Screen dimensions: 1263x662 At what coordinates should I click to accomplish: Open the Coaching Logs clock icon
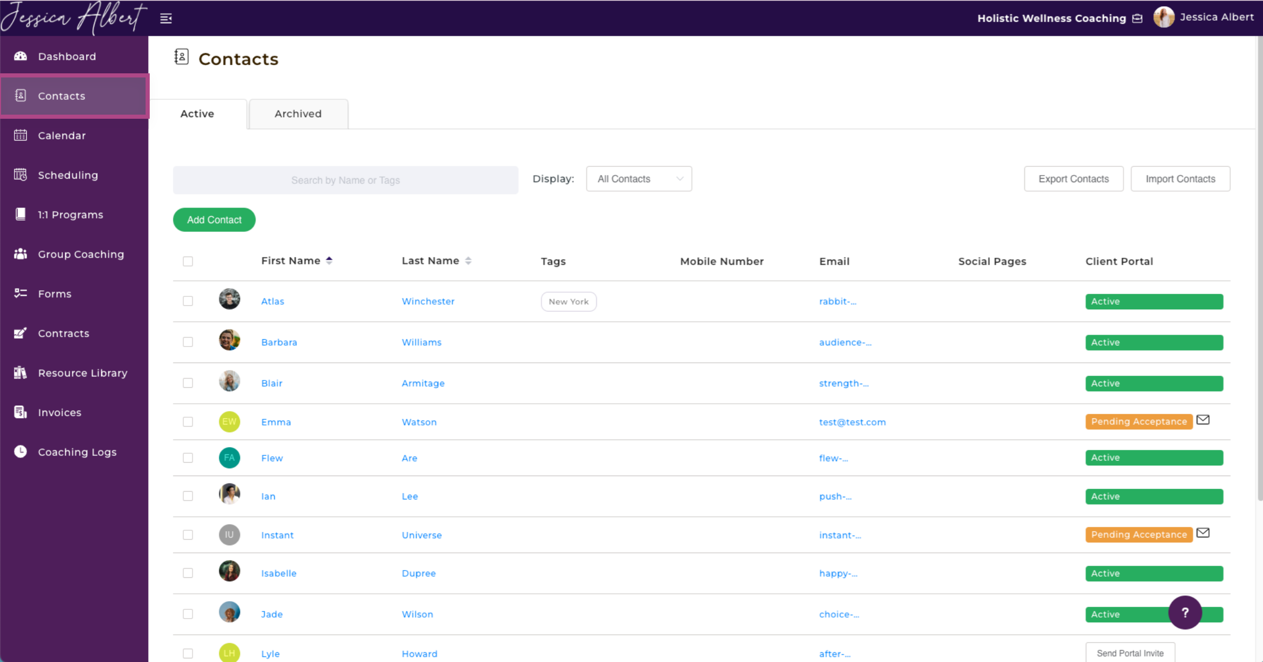[21, 452]
